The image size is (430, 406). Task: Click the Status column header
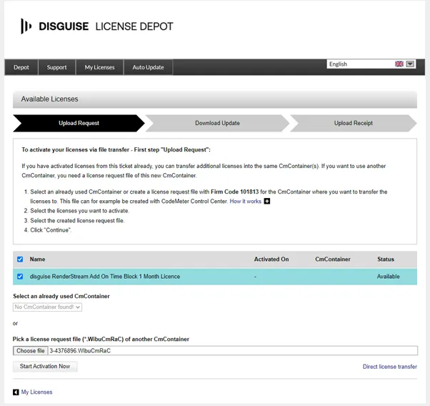(x=386, y=259)
